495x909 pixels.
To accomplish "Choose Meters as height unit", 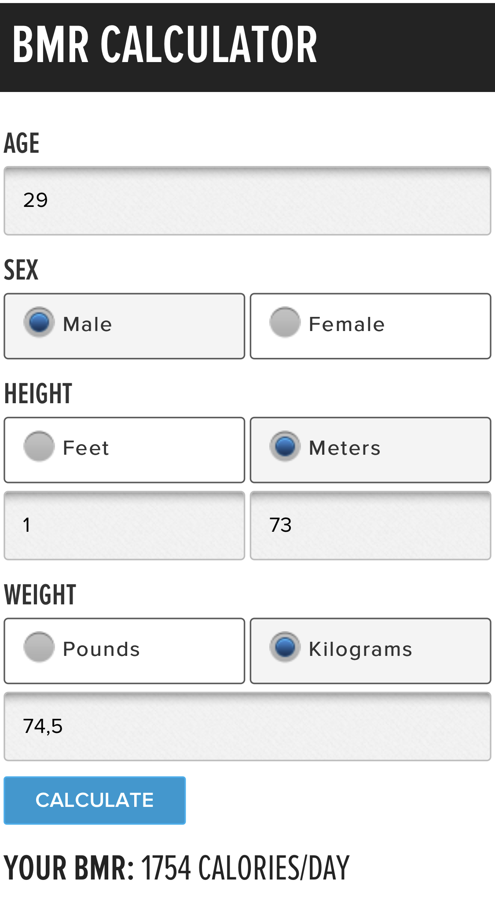I will (x=285, y=446).
